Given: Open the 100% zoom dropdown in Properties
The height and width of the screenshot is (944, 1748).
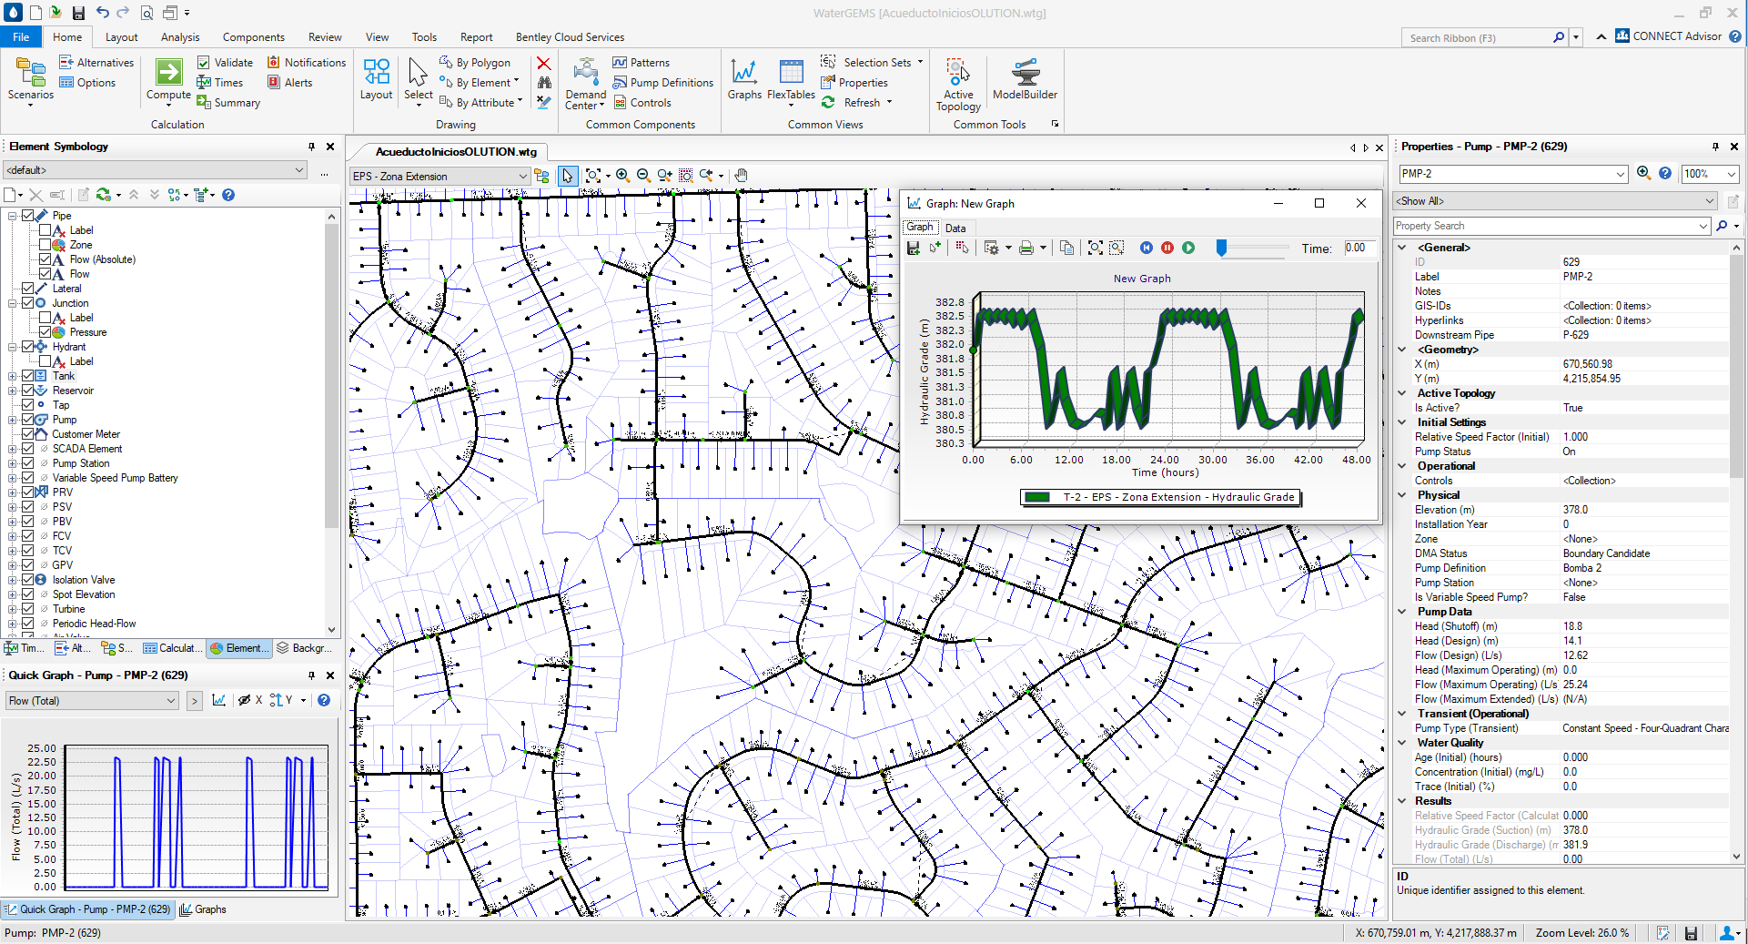Looking at the screenshot, I should point(1732,174).
